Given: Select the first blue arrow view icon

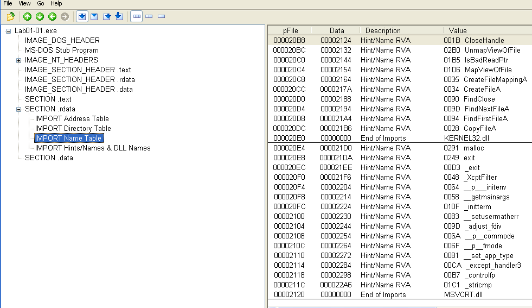Looking at the screenshot, I should pos(82,16).
